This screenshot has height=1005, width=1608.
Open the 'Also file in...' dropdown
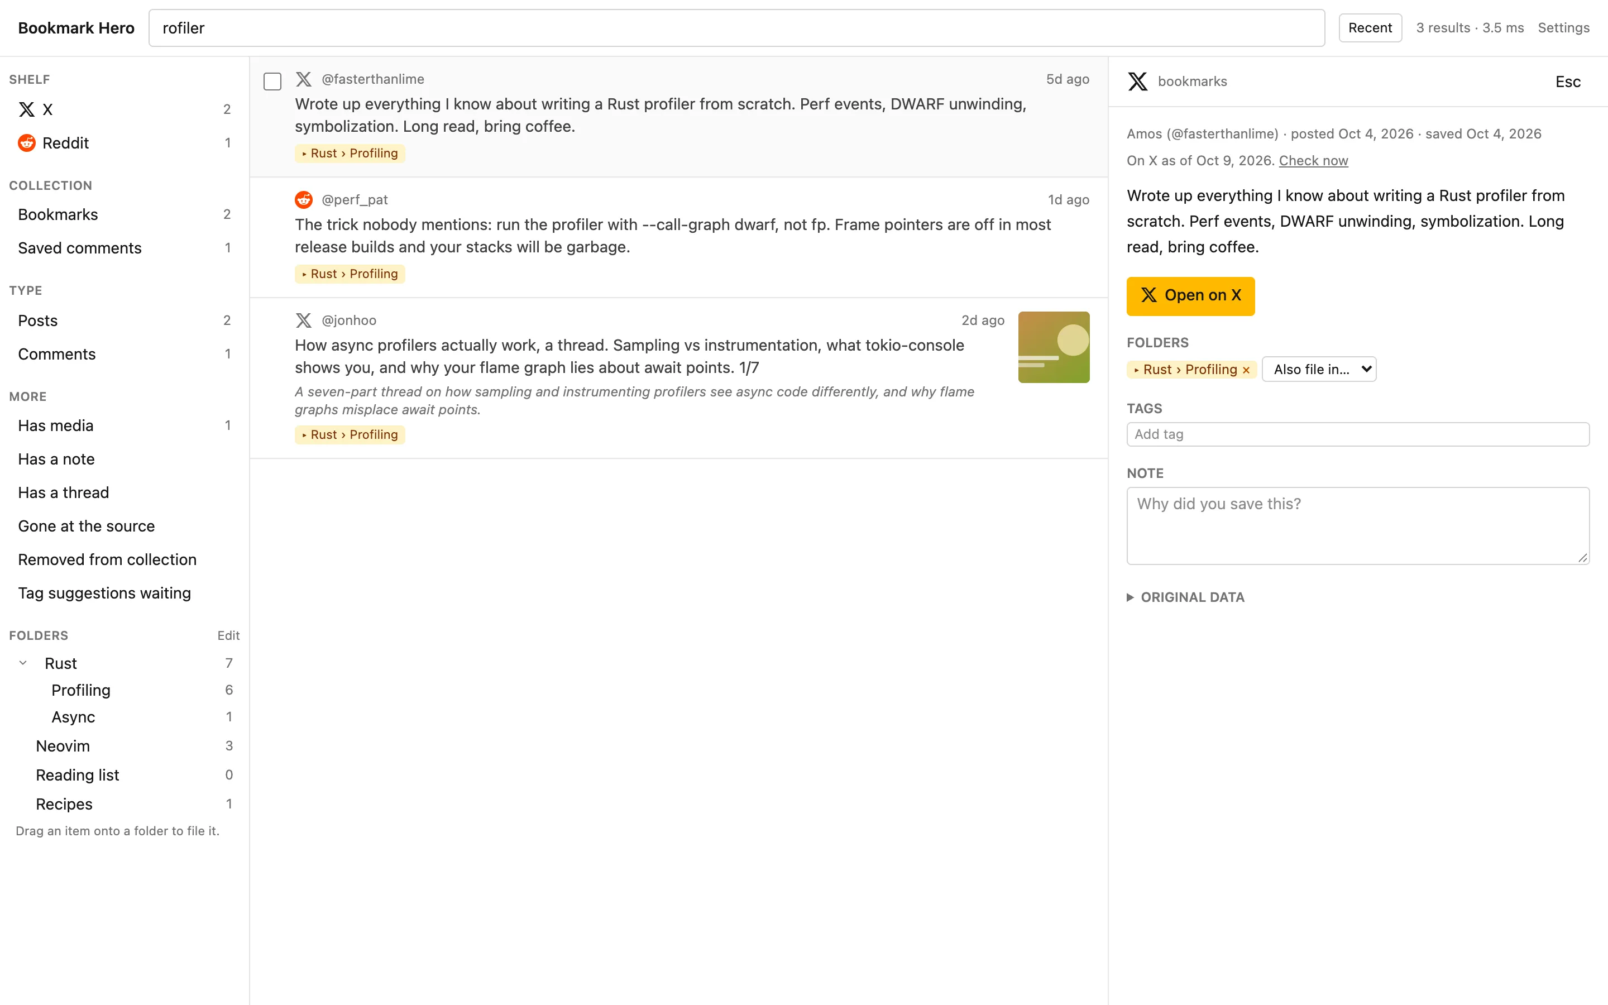(x=1319, y=370)
